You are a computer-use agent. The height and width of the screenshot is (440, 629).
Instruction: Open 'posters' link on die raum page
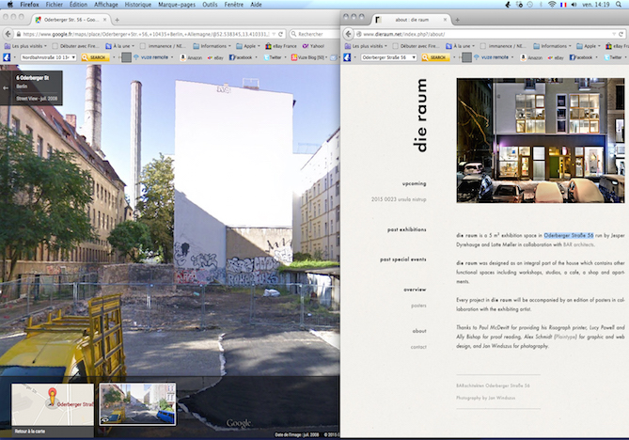pyautogui.click(x=418, y=306)
